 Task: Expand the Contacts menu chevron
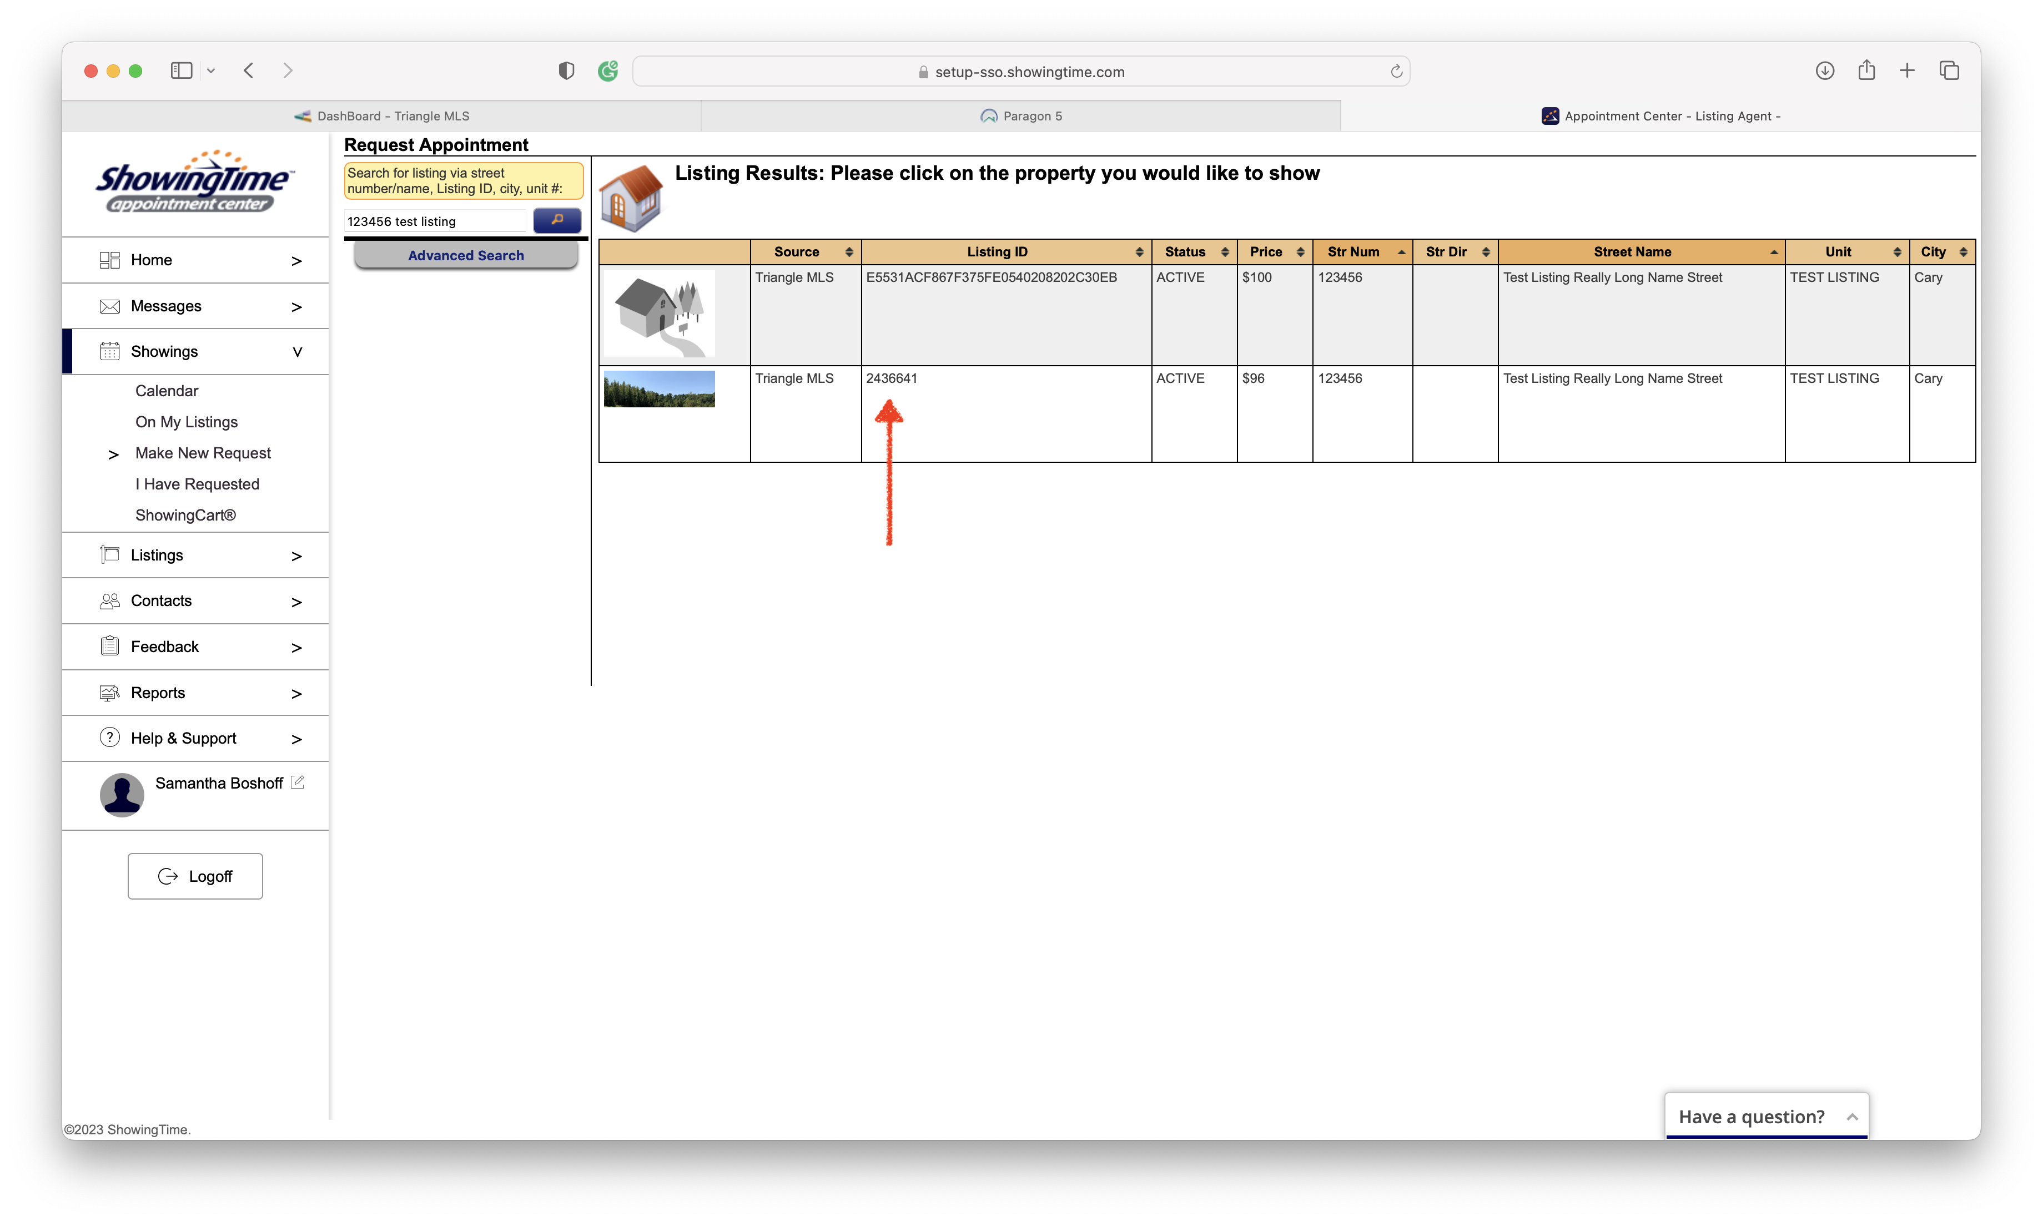[x=296, y=603]
